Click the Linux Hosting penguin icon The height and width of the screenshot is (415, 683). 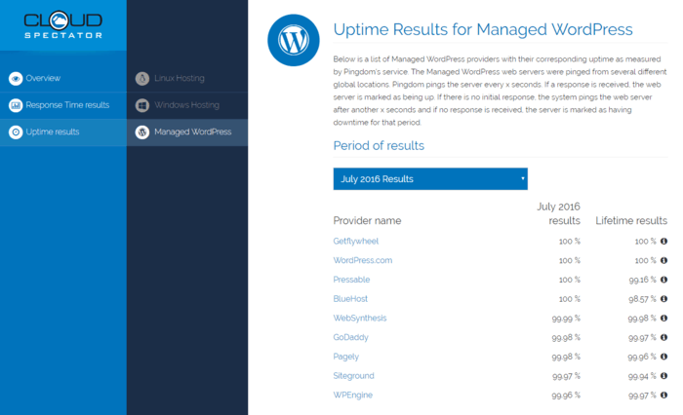pyautogui.click(x=142, y=79)
